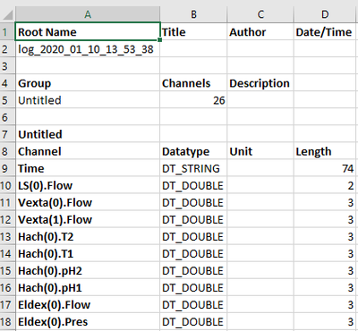
Task: Select the Eldex(0).Pres cell
Action: tap(88, 322)
